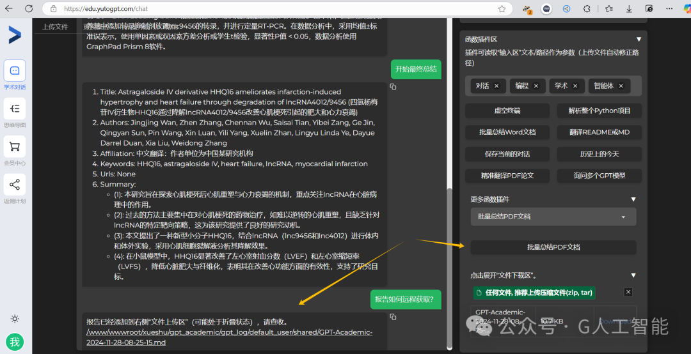Run the 批量总结PDF文档 button
691x354 pixels.
[x=553, y=247]
